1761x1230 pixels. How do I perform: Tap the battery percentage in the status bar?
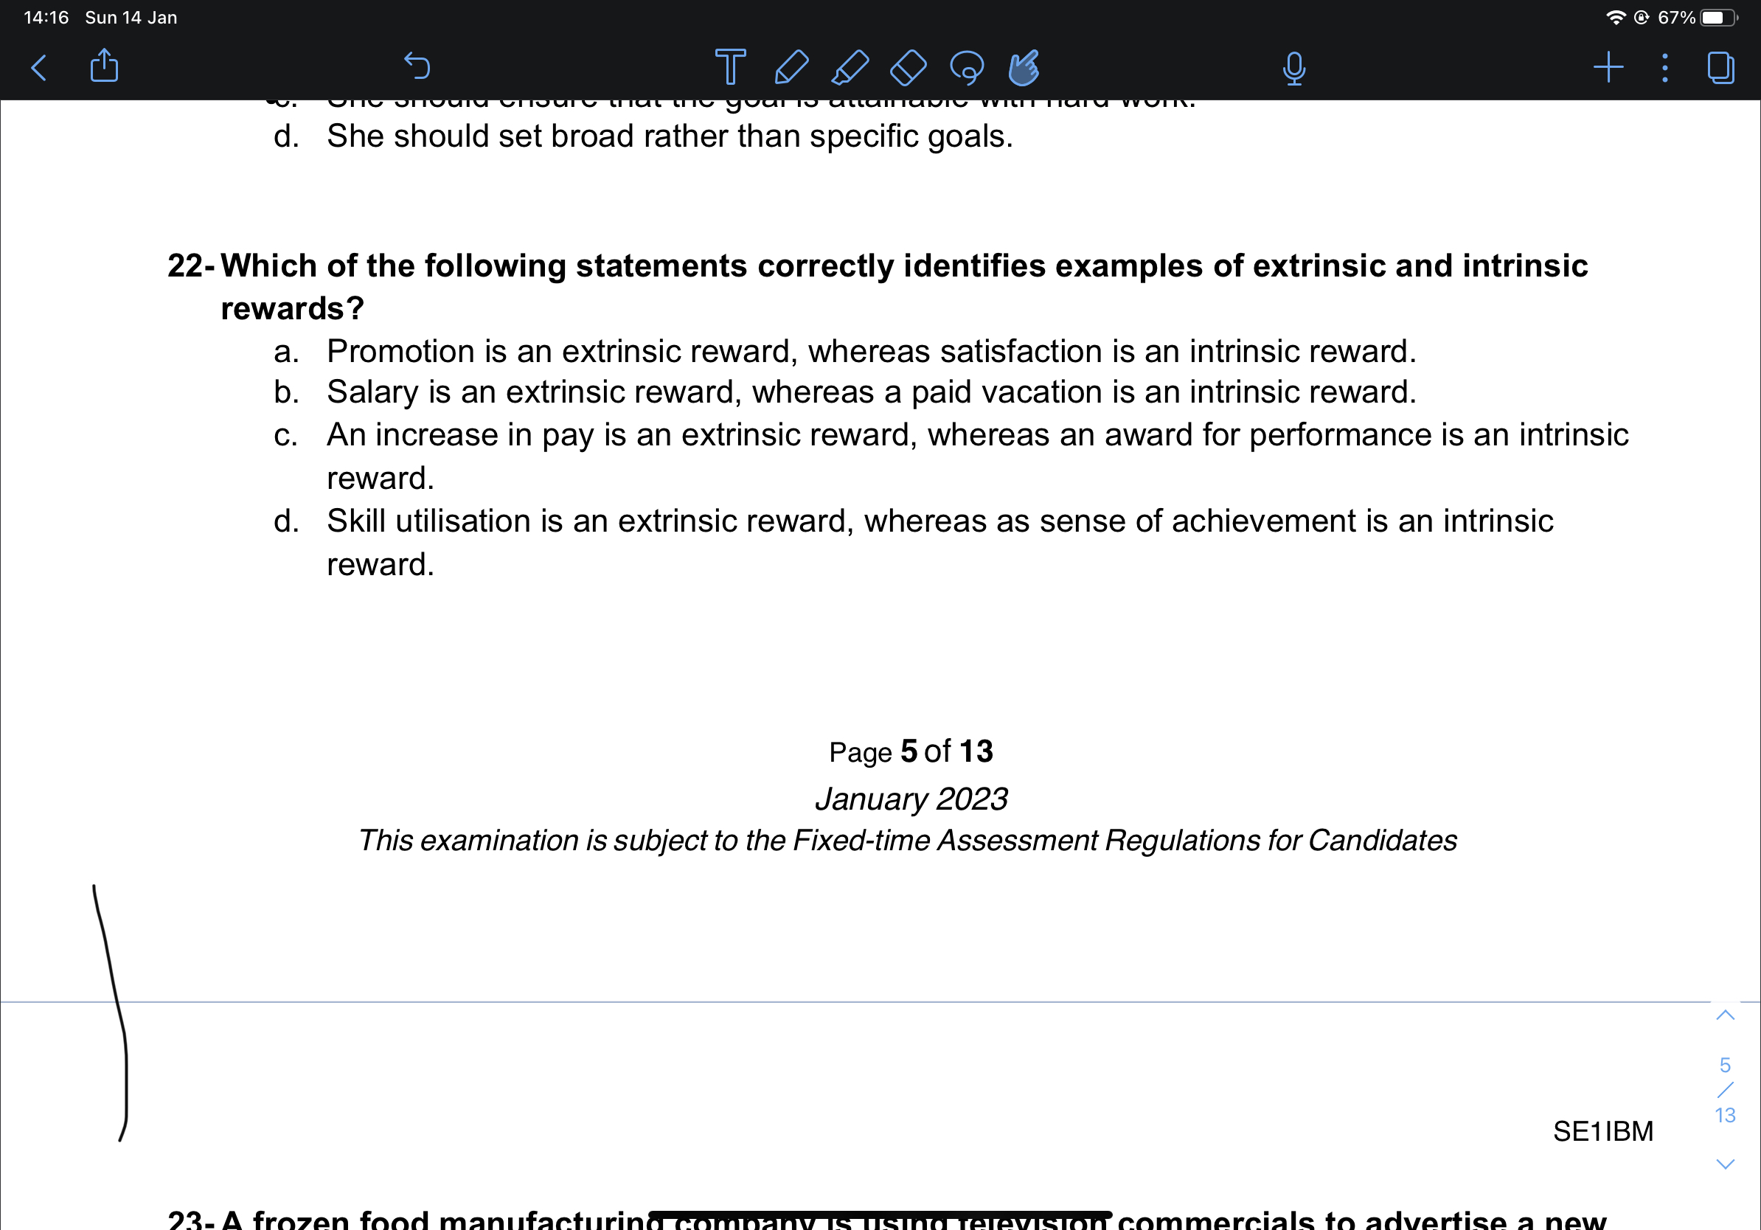click(x=1676, y=18)
